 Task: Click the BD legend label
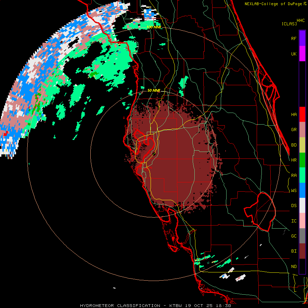(294, 145)
